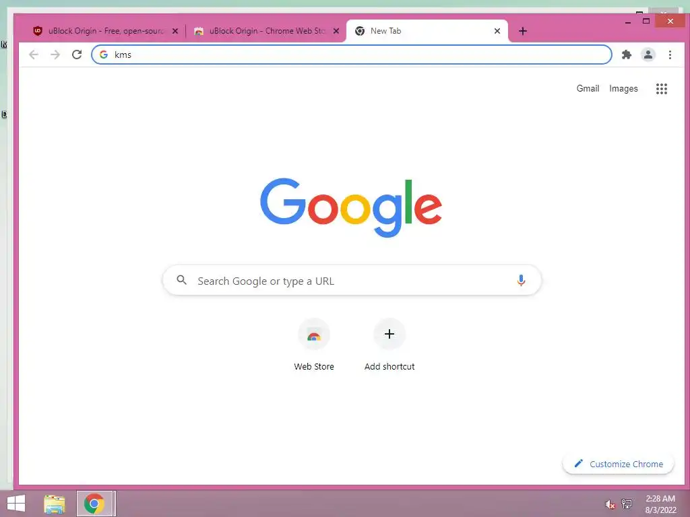
Task: Click the Google icon in address bar
Action: click(104, 55)
